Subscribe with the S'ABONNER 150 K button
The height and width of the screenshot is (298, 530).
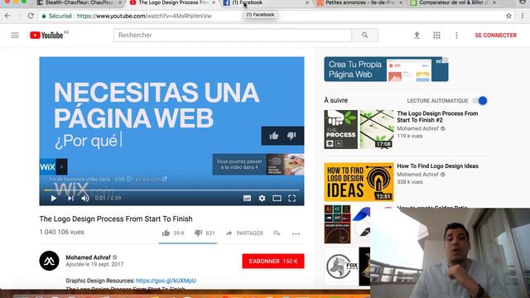273,262
